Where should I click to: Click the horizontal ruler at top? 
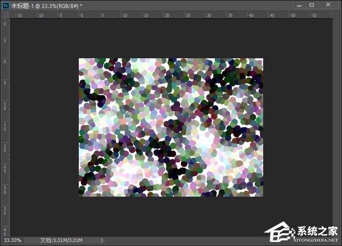pos(171,15)
